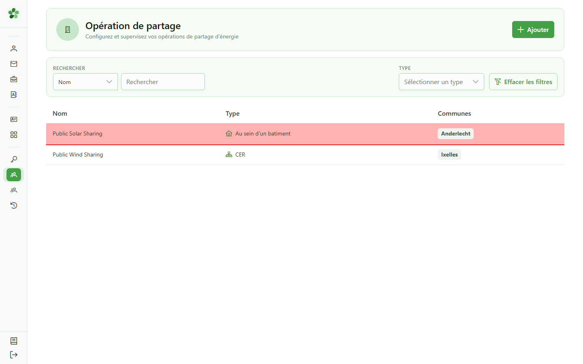583x364 pixels.
Task: Click the network icon next to CER
Action: [x=229, y=154]
